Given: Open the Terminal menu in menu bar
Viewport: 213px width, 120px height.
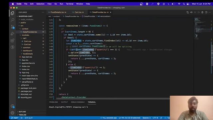Looking at the screenshot, I should pyautogui.click(x=70, y=4).
